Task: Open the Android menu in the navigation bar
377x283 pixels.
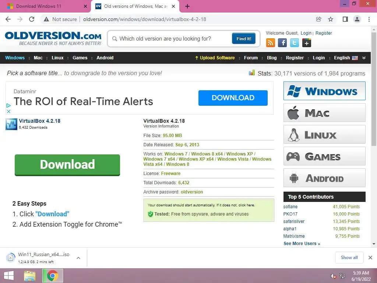Action: (x=105, y=58)
